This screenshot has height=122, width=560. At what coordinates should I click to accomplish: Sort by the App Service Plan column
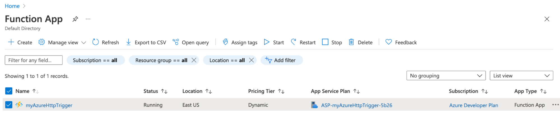(335, 91)
